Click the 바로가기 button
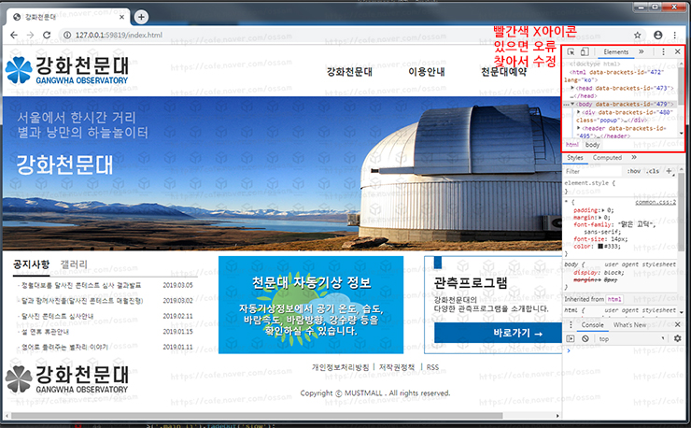Viewport: 691px width, 428px height. coord(498,333)
